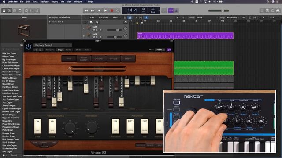The height and width of the screenshot is (158, 282).
Task: Toggle the purple Count-in button
Action: coord(171,11)
